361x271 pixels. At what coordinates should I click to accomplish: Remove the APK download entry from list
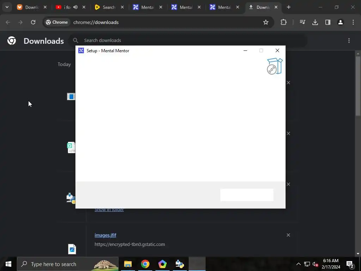(288, 133)
